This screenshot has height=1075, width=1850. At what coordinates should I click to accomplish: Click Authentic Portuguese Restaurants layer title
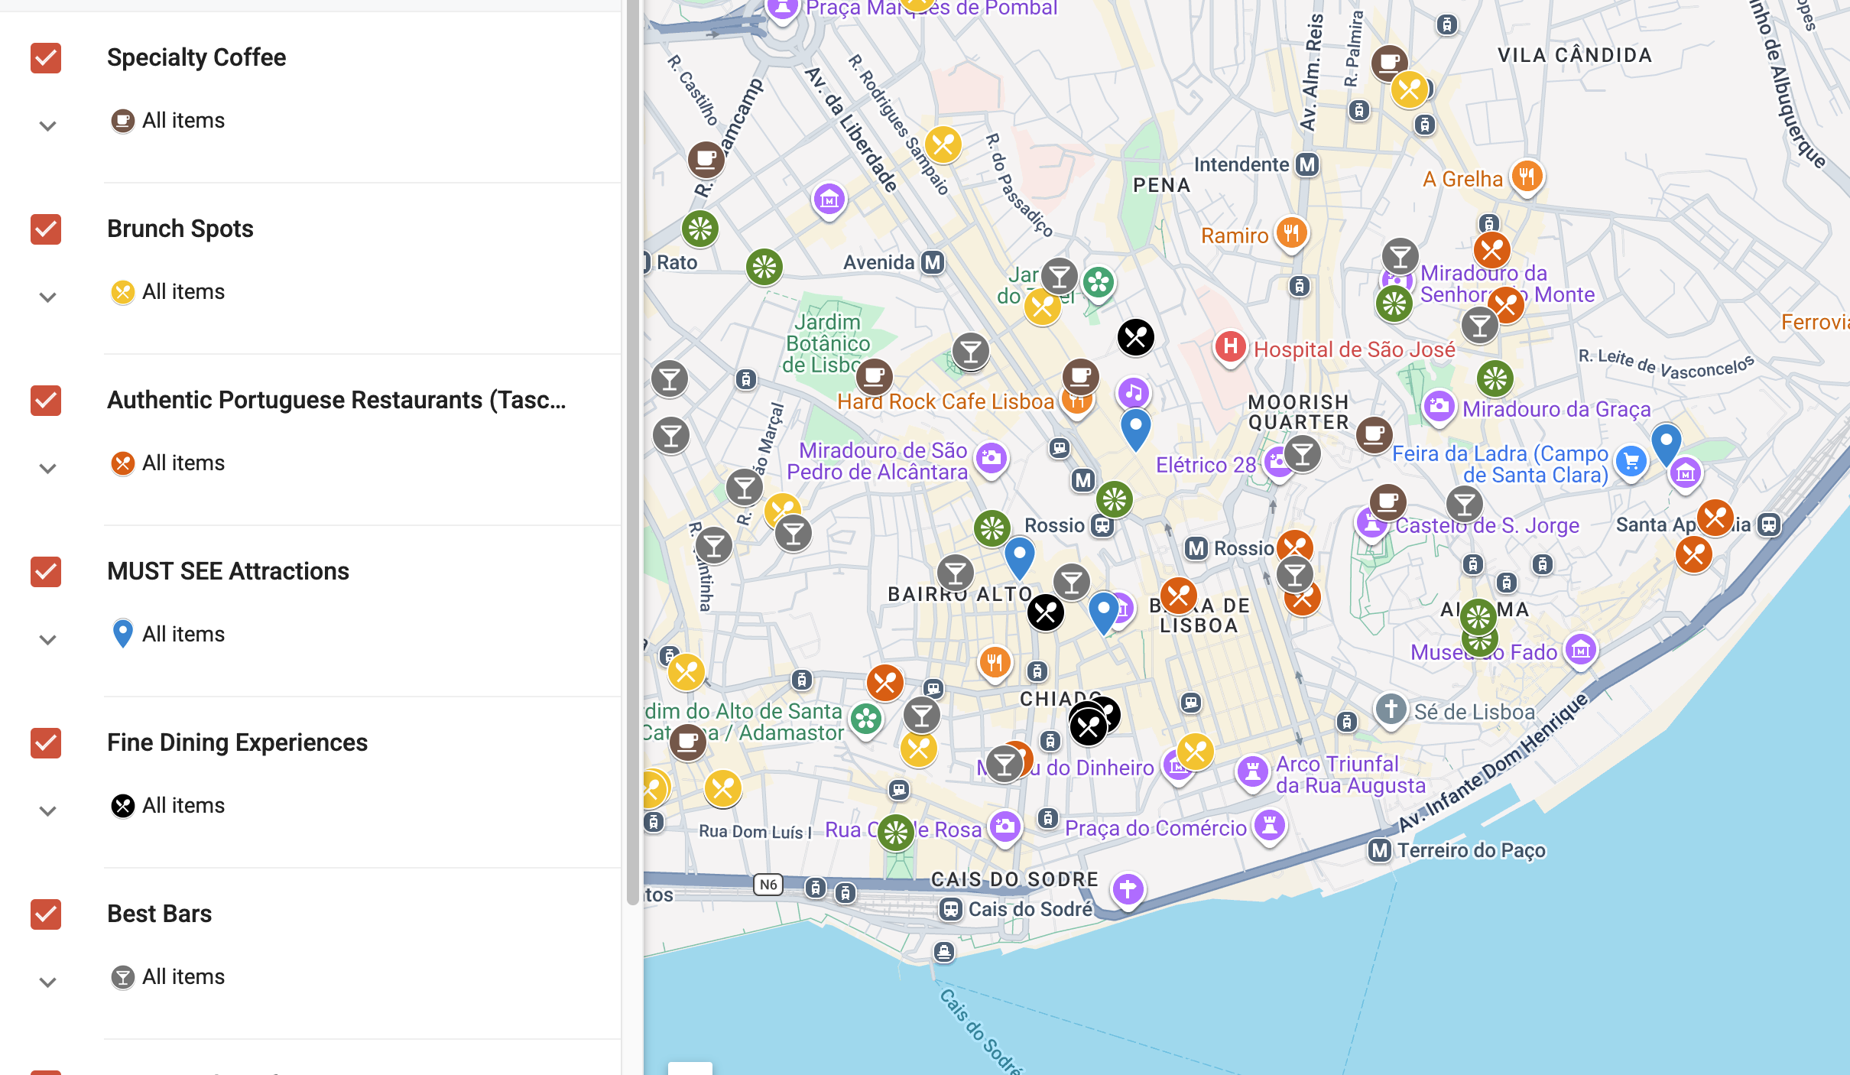[336, 400]
